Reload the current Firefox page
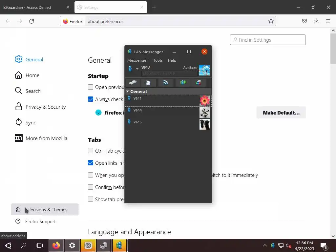Screen dimensions: 336x252 coord(31,21)
